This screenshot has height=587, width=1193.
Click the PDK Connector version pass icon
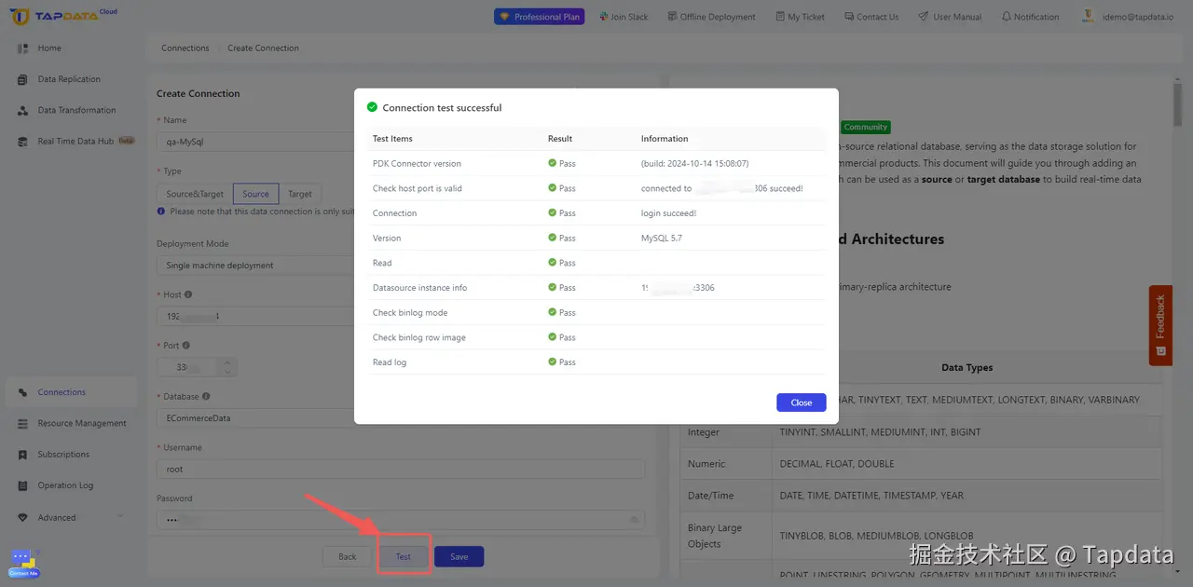(x=553, y=164)
